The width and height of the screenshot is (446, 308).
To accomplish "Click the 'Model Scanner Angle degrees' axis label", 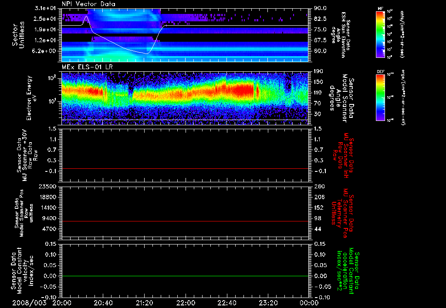I will pos(341,98).
